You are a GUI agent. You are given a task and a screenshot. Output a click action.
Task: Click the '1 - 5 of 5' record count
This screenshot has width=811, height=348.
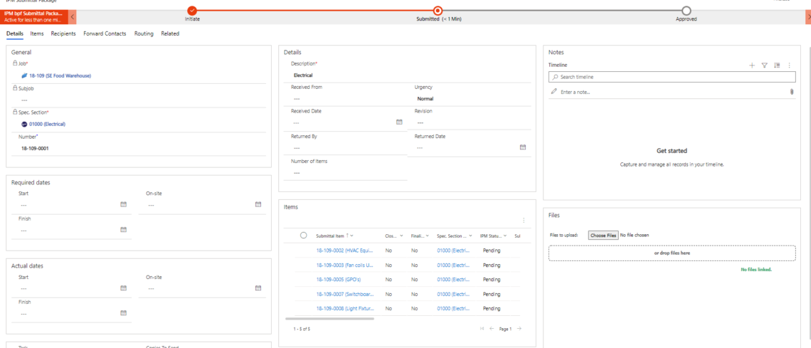pos(302,329)
